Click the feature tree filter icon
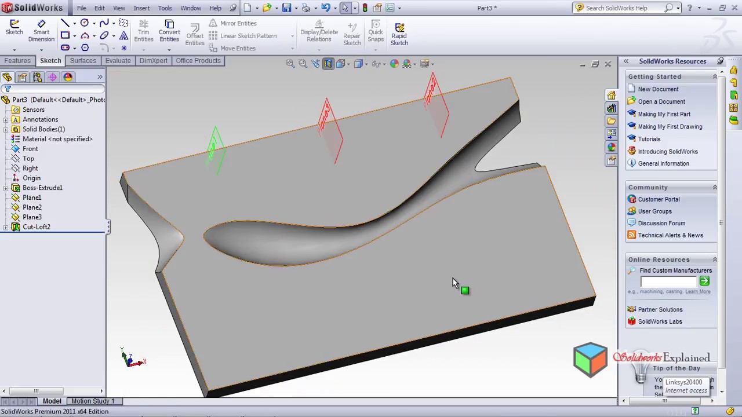 coord(8,89)
